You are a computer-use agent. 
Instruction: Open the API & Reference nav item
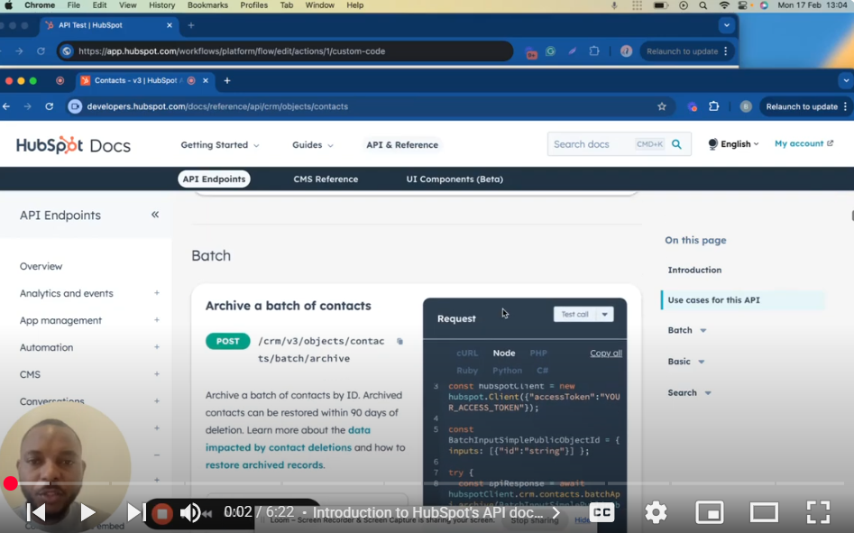click(x=402, y=145)
